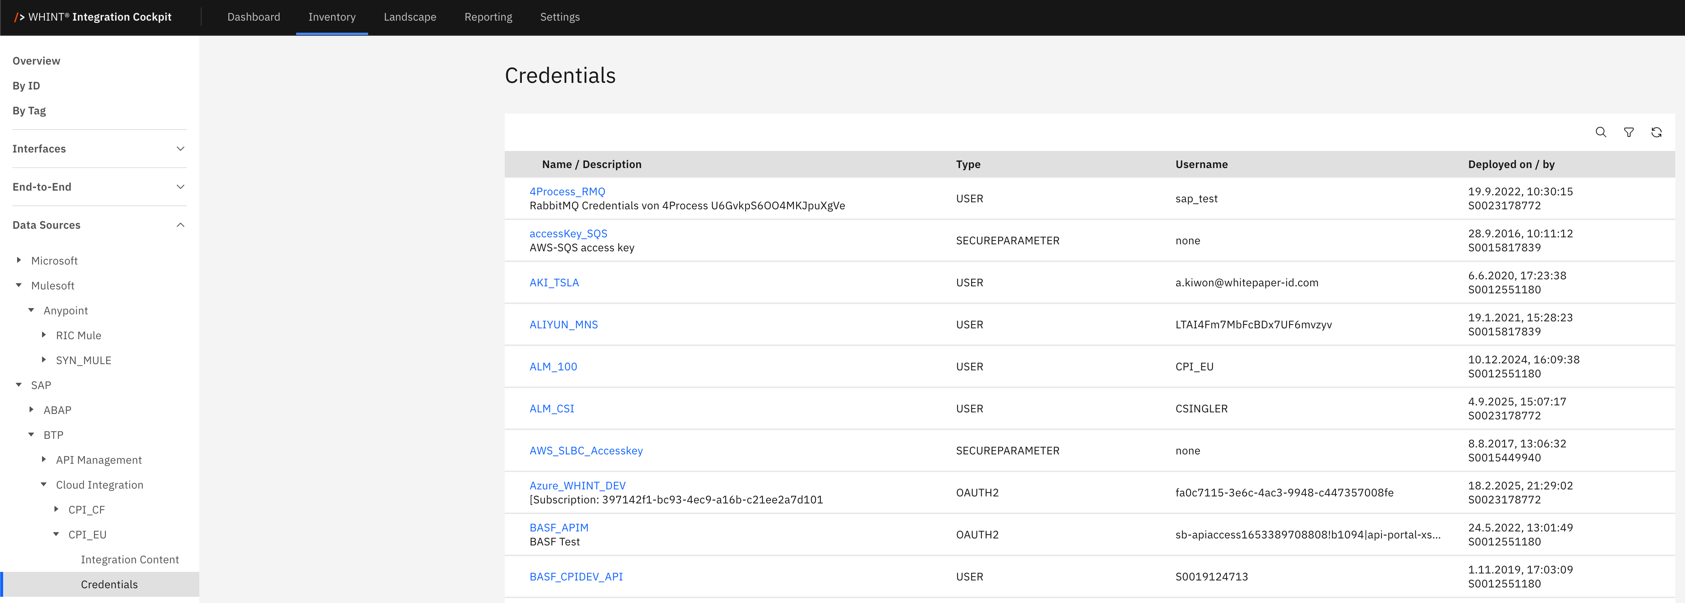Viewport: 1685px width, 603px height.
Task: Expand the CPI_CF tree node
Action: click(x=56, y=509)
